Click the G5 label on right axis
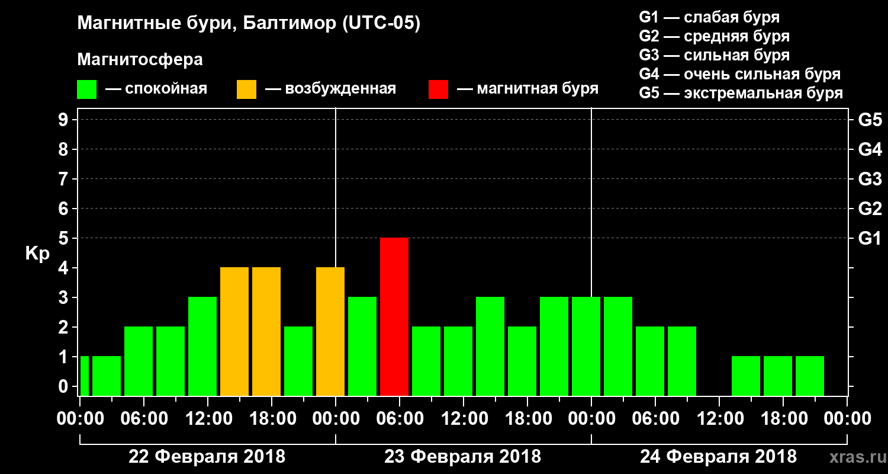888x474 pixels. [x=870, y=120]
